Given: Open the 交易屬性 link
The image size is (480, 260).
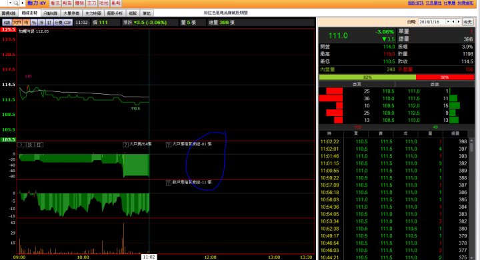Looking at the screenshot, I should 433,3.
